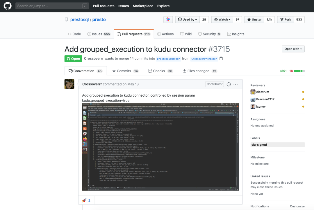Image resolution: width=314 pixels, height=210 pixels.
Task: View the 28 dependents count
Action: pos(204,19)
